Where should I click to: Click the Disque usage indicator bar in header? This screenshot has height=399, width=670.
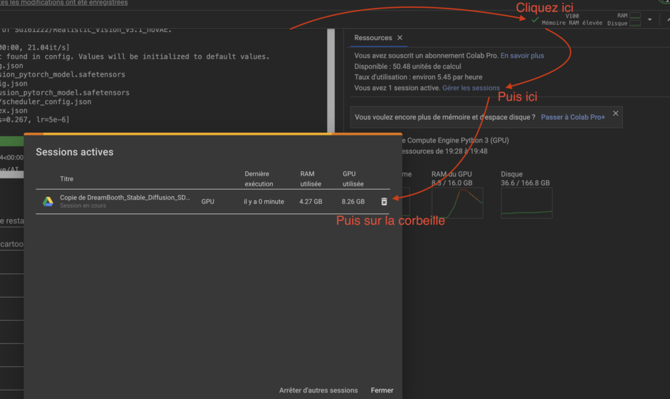click(x=635, y=23)
